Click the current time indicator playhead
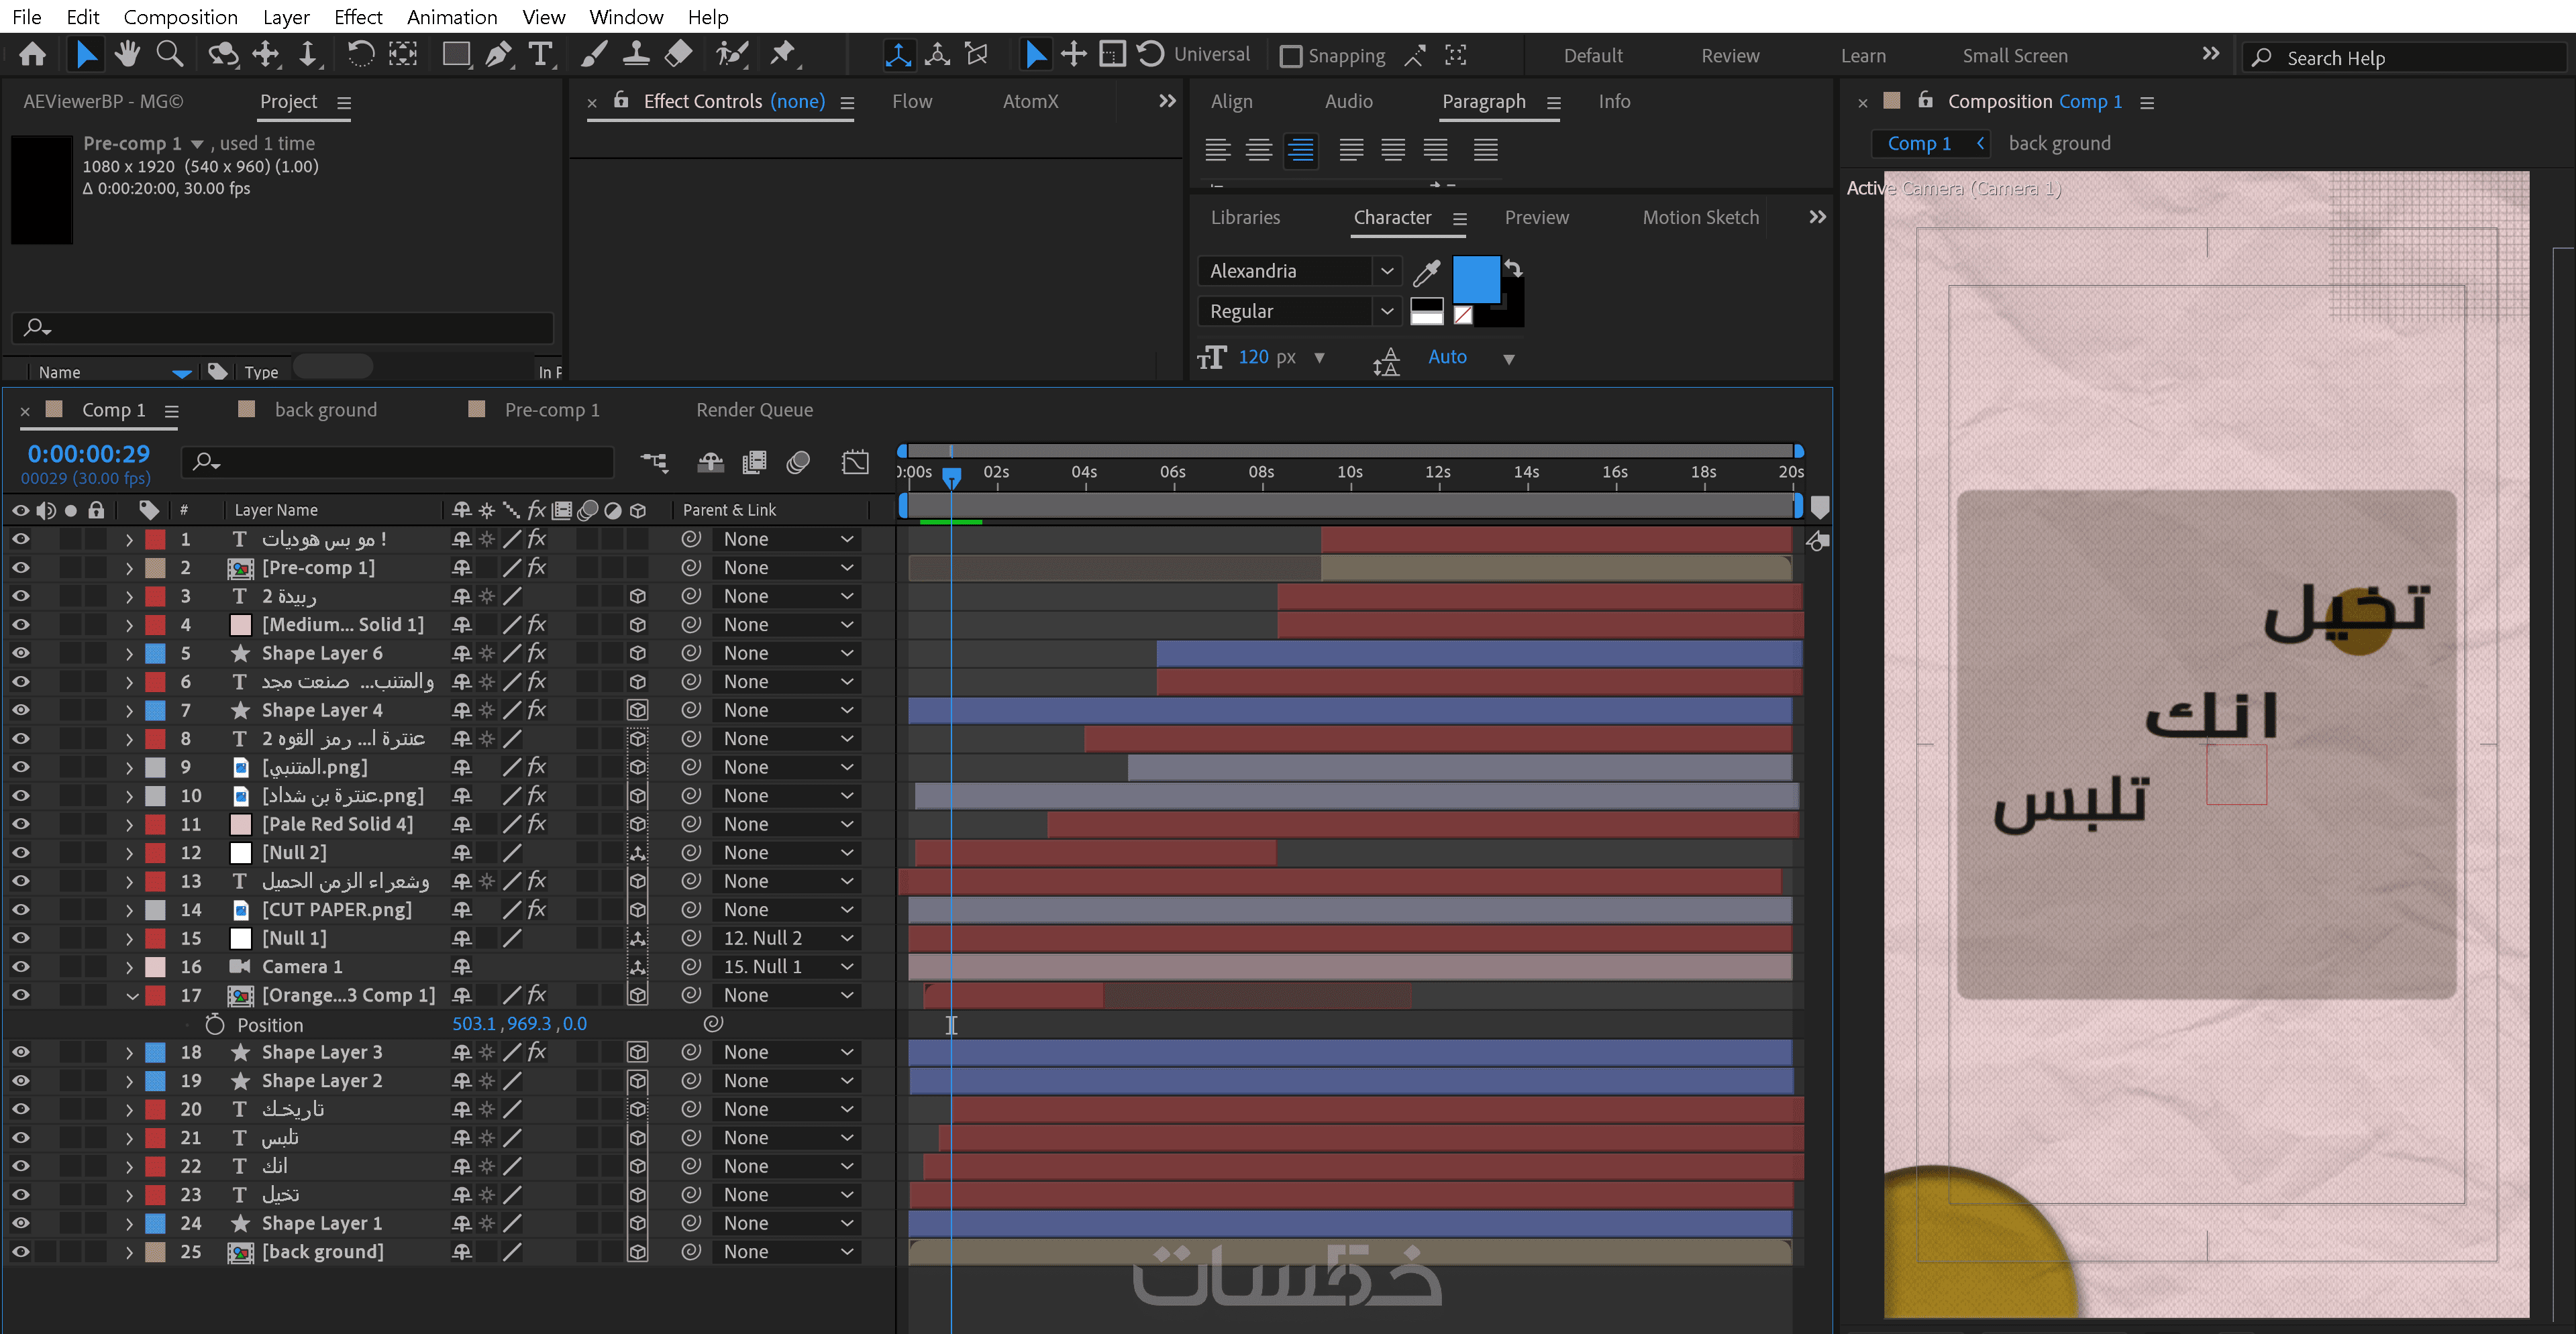Image resolution: width=2576 pixels, height=1334 pixels. tap(951, 477)
